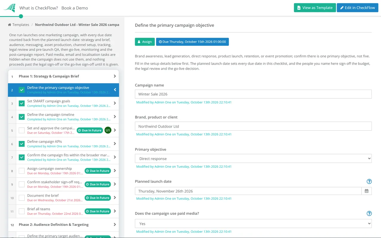The width and height of the screenshot is (381, 238).
Task: Go to Templates breadcrumb
Action: pyautogui.click(x=21, y=25)
